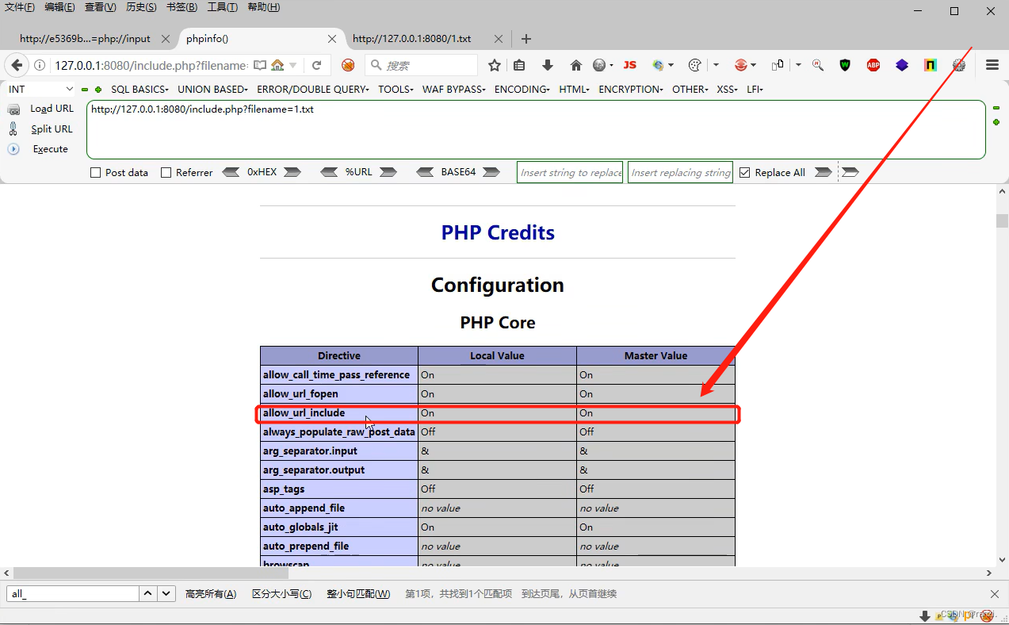Click the red JS toolbar icon
The width and height of the screenshot is (1009, 625).
[x=630, y=65]
